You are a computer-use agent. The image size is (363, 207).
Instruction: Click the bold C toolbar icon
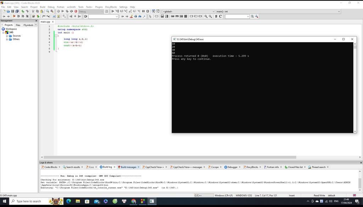point(220,16)
